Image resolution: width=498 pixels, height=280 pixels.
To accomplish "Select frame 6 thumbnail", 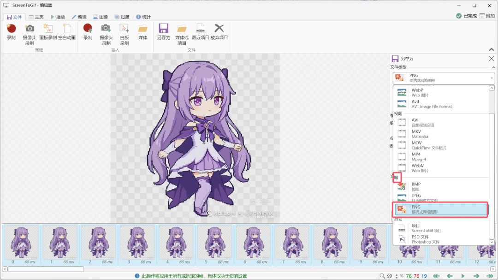I will [253, 245].
